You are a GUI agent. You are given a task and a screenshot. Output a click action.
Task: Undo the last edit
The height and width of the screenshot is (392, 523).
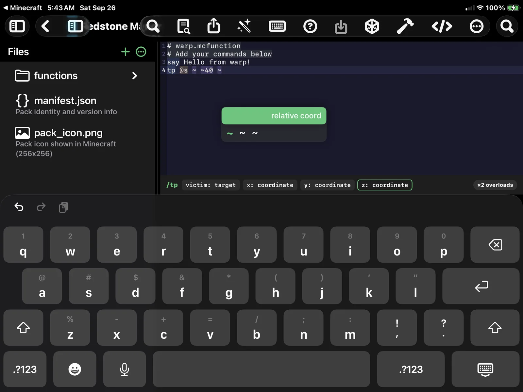[x=19, y=207]
